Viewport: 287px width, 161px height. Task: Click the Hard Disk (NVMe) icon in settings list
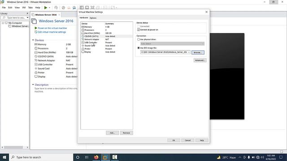pyautogui.click(x=83, y=33)
